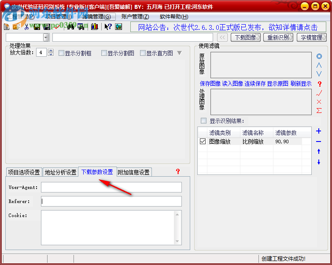Click the << collapse button
This screenshot has width=332, height=265.
point(222,37)
